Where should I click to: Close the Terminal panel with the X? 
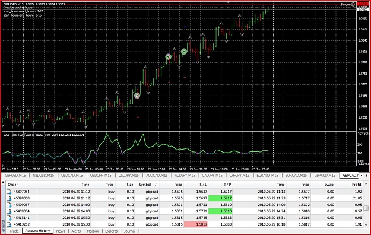click(x=3, y=182)
